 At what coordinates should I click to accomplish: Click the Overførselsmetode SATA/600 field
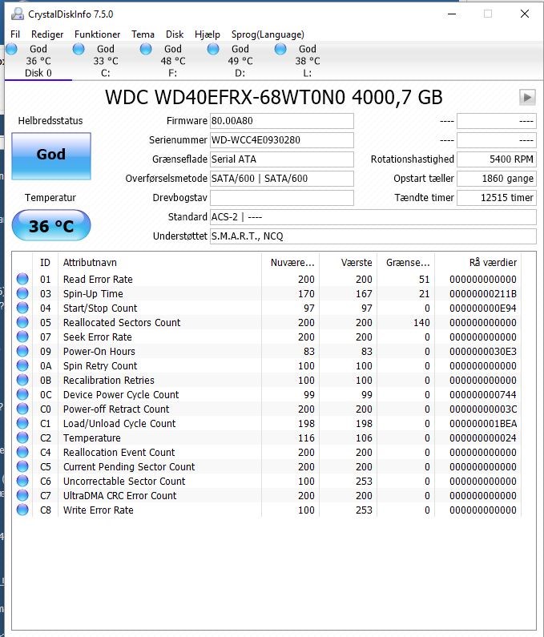[281, 179]
